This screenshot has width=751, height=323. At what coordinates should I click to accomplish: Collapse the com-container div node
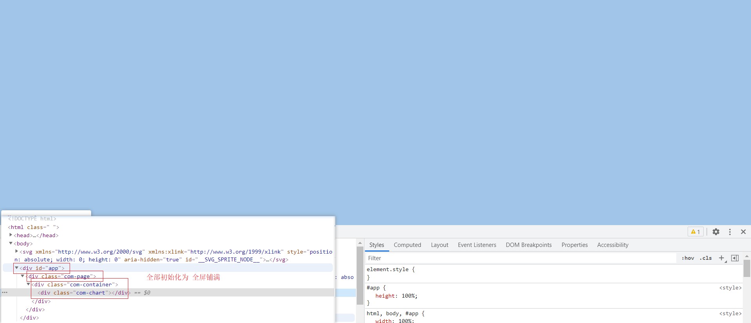[x=28, y=284]
